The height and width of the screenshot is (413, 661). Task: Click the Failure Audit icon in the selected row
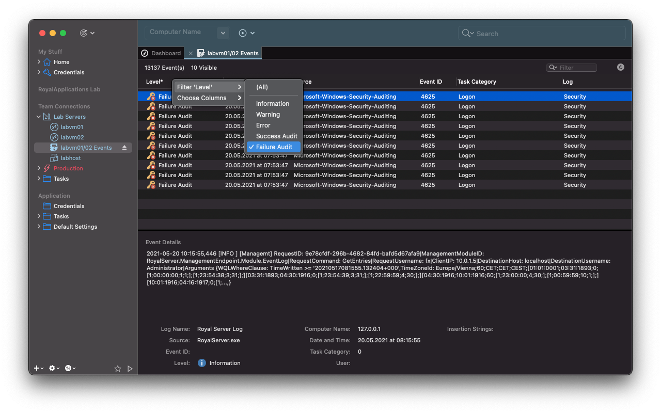point(151,97)
